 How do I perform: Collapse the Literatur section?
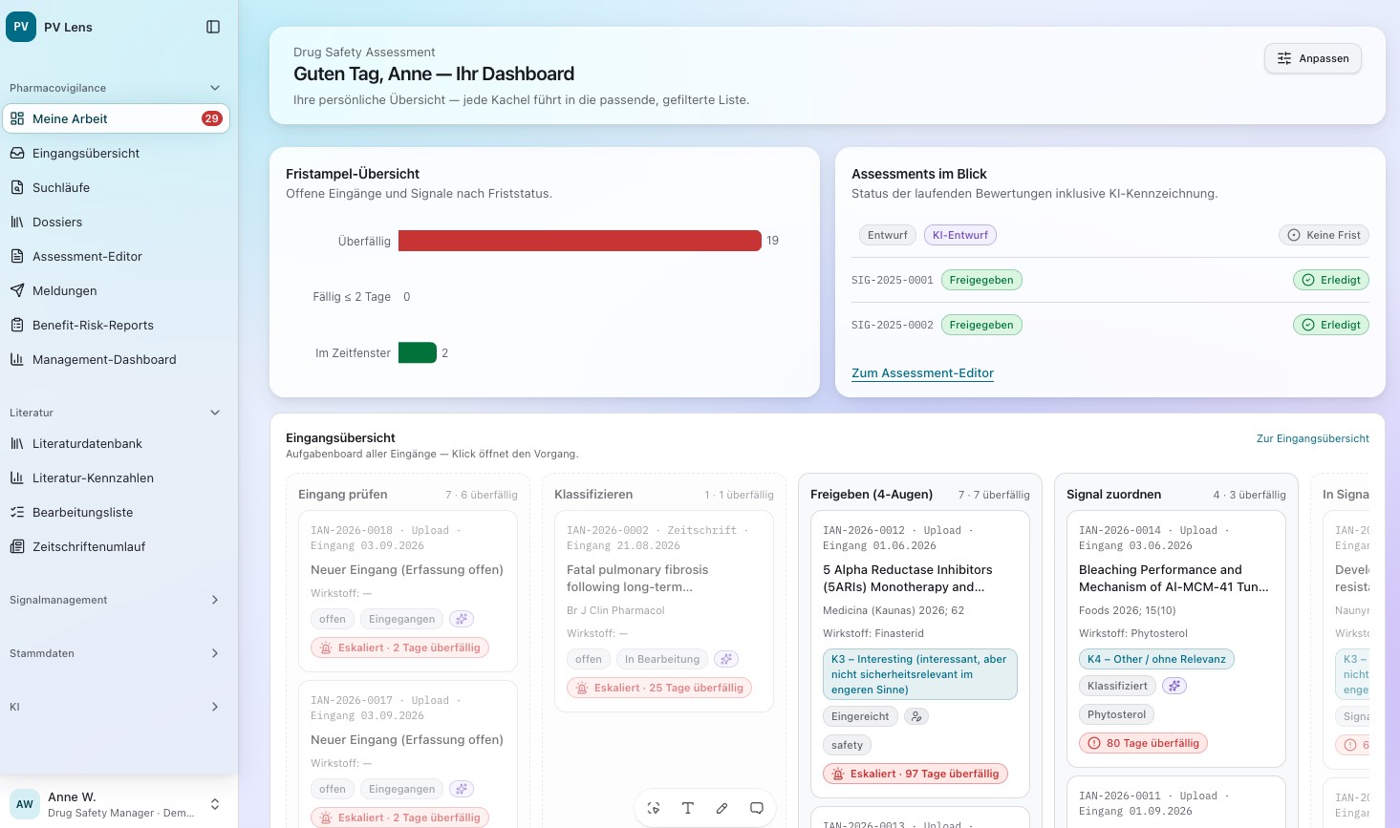[115, 413]
